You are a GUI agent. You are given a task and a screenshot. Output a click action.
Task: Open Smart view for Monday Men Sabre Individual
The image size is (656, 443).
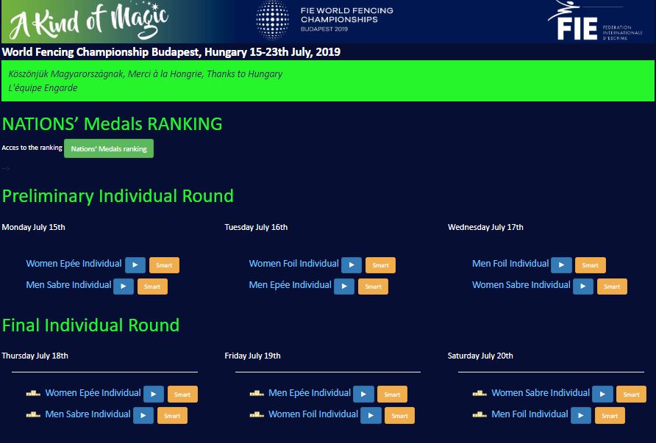point(152,287)
